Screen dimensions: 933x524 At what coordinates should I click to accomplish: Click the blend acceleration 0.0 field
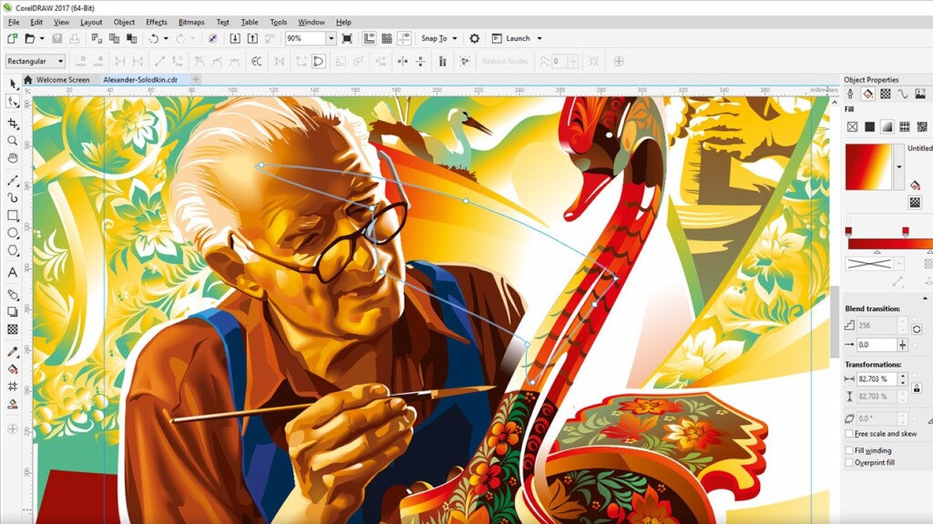coord(877,345)
